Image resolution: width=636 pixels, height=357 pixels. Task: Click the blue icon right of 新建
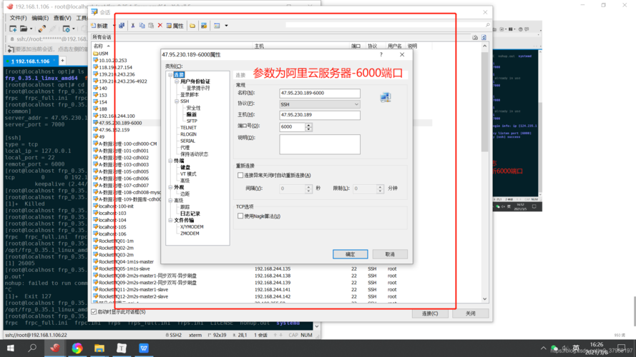pos(122,26)
